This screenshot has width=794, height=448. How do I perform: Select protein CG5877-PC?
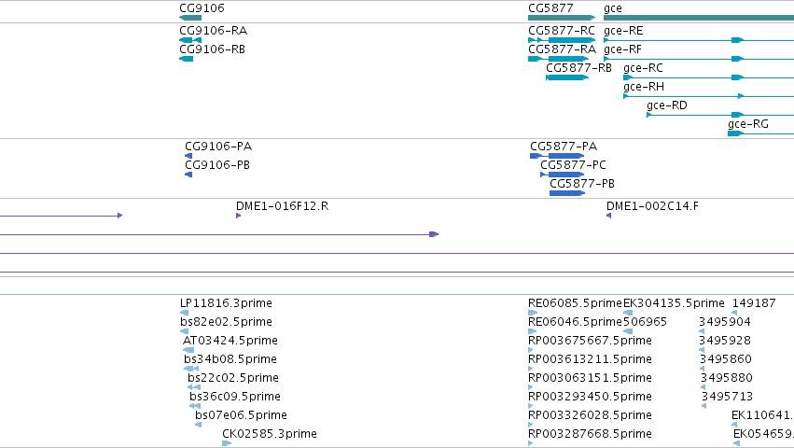pos(573,165)
